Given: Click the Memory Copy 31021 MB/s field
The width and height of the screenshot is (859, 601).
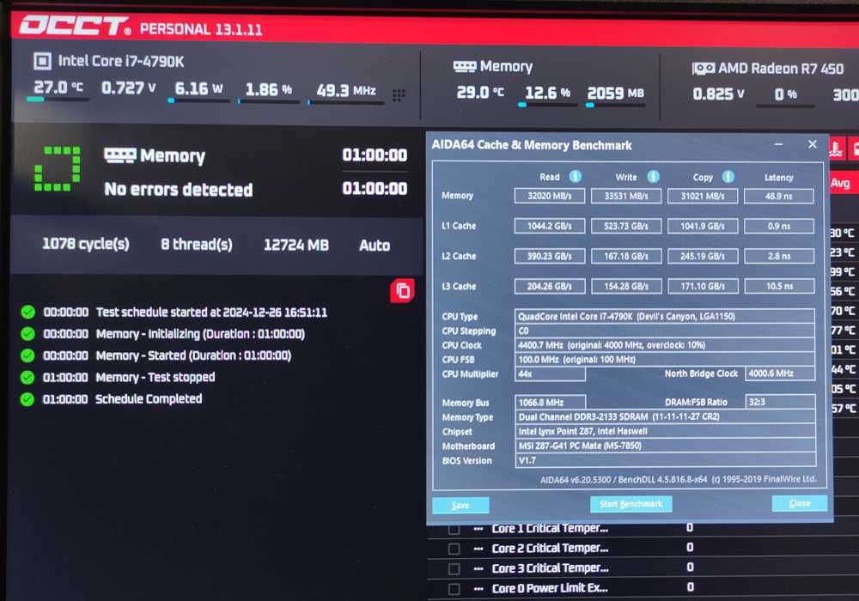Looking at the screenshot, I should pyautogui.click(x=703, y=196).
